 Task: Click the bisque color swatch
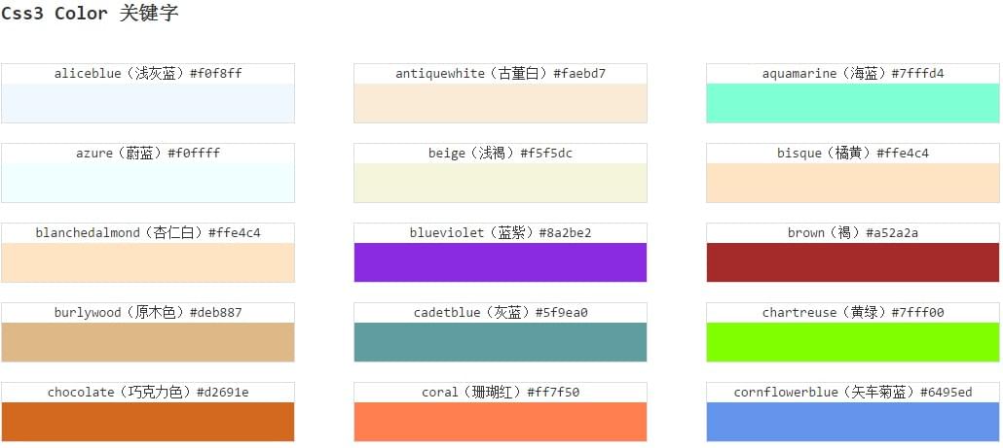pos(853,183)
